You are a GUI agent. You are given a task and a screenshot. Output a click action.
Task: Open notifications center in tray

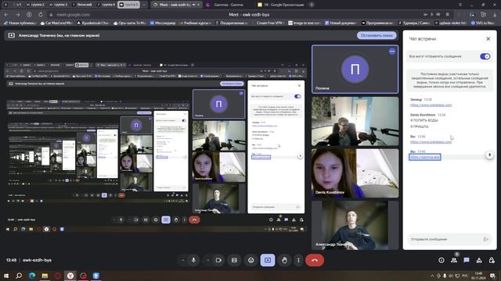[x=492, y=276]
